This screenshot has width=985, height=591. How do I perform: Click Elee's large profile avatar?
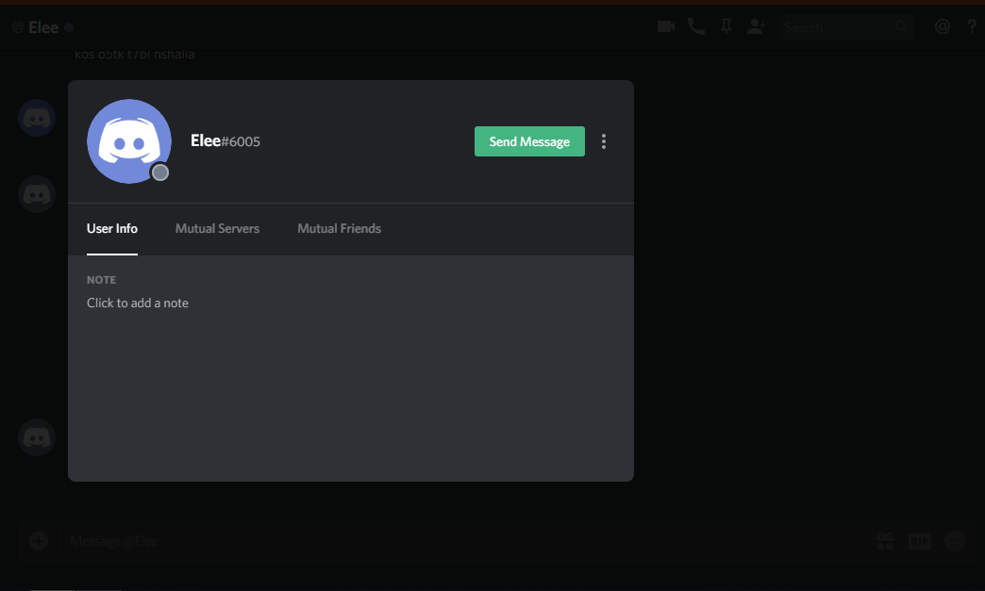coord(128,141)
